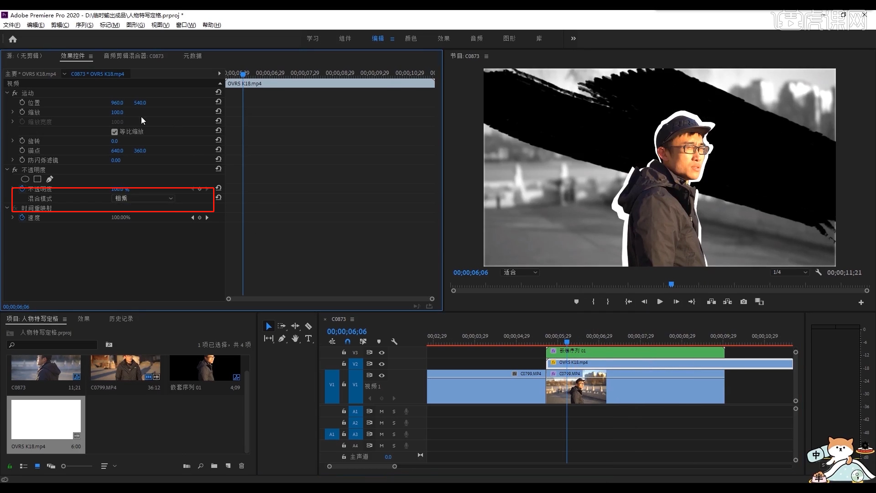Collapse the 运动 motion effect group

[7, 93]
